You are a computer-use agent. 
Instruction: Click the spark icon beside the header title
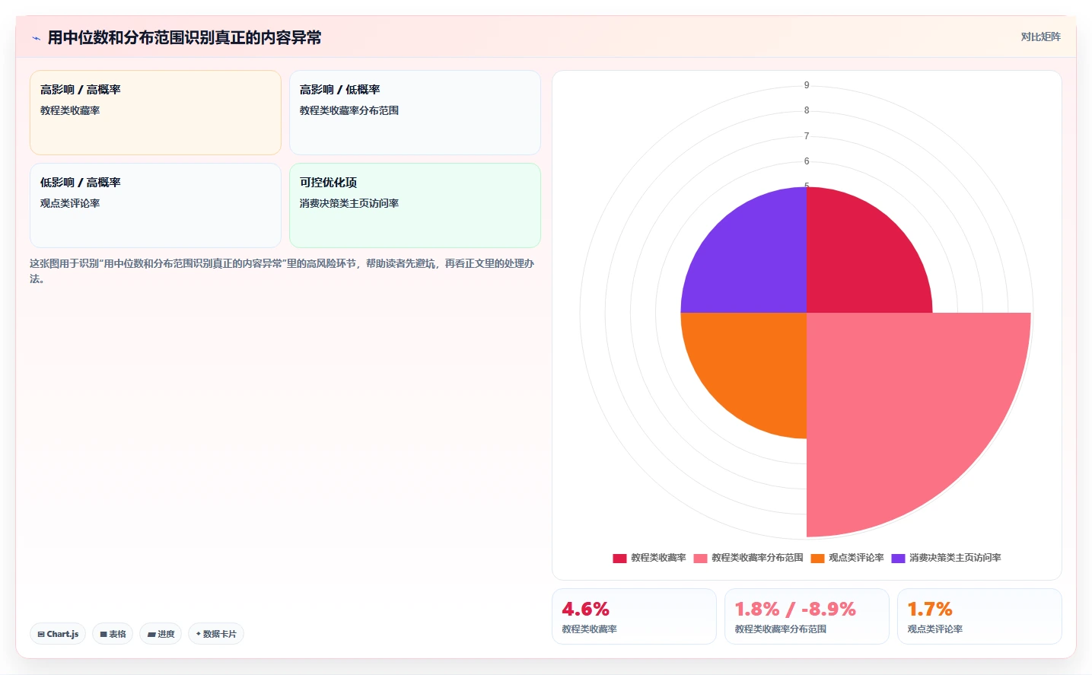(36, 38)
